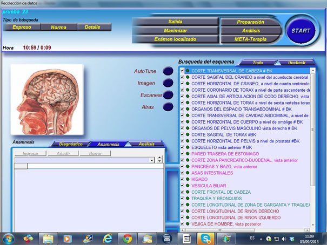
Task: Toggle checkbox for VESICULA BILIAR
Action: pos(182,186)
